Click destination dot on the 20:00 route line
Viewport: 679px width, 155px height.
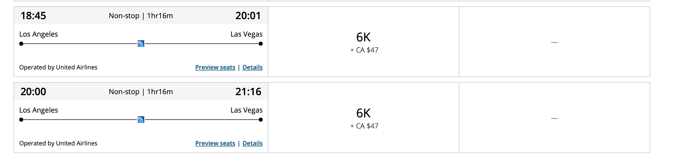coord(260,120)
